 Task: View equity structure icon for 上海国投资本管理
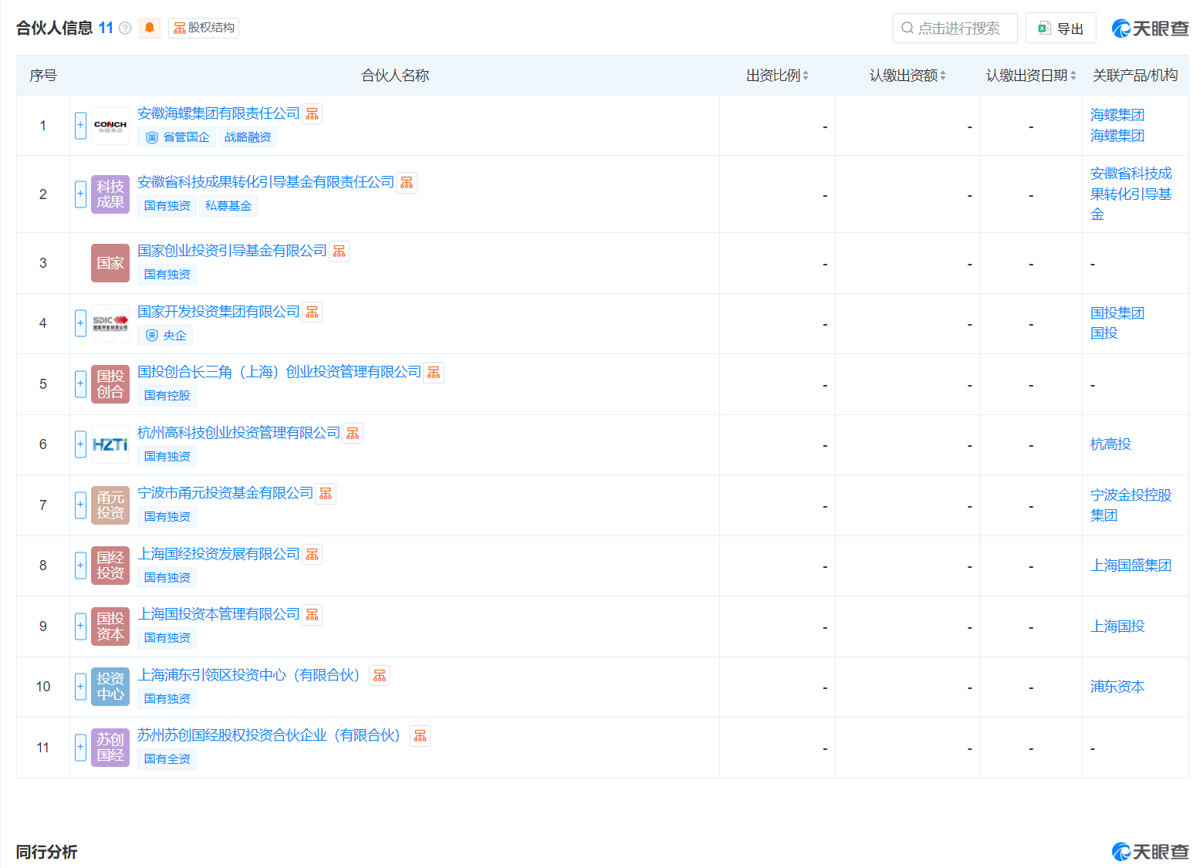coord(313,615)
